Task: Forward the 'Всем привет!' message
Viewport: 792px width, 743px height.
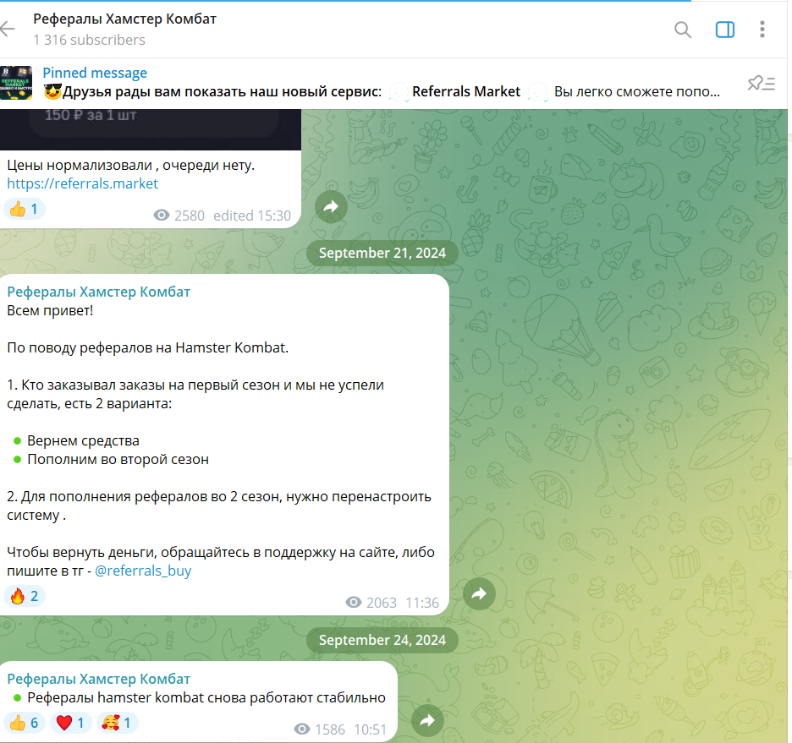Action: point(479,593)
